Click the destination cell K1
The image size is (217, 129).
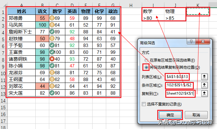coord(197,11)
